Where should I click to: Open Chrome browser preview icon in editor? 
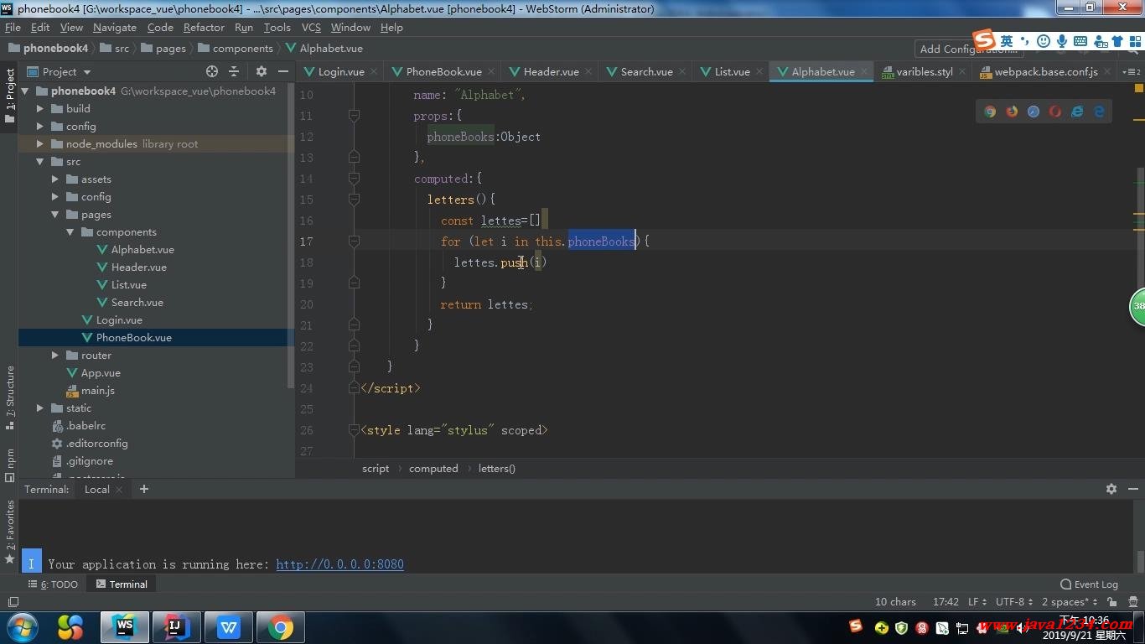point(990,112)
